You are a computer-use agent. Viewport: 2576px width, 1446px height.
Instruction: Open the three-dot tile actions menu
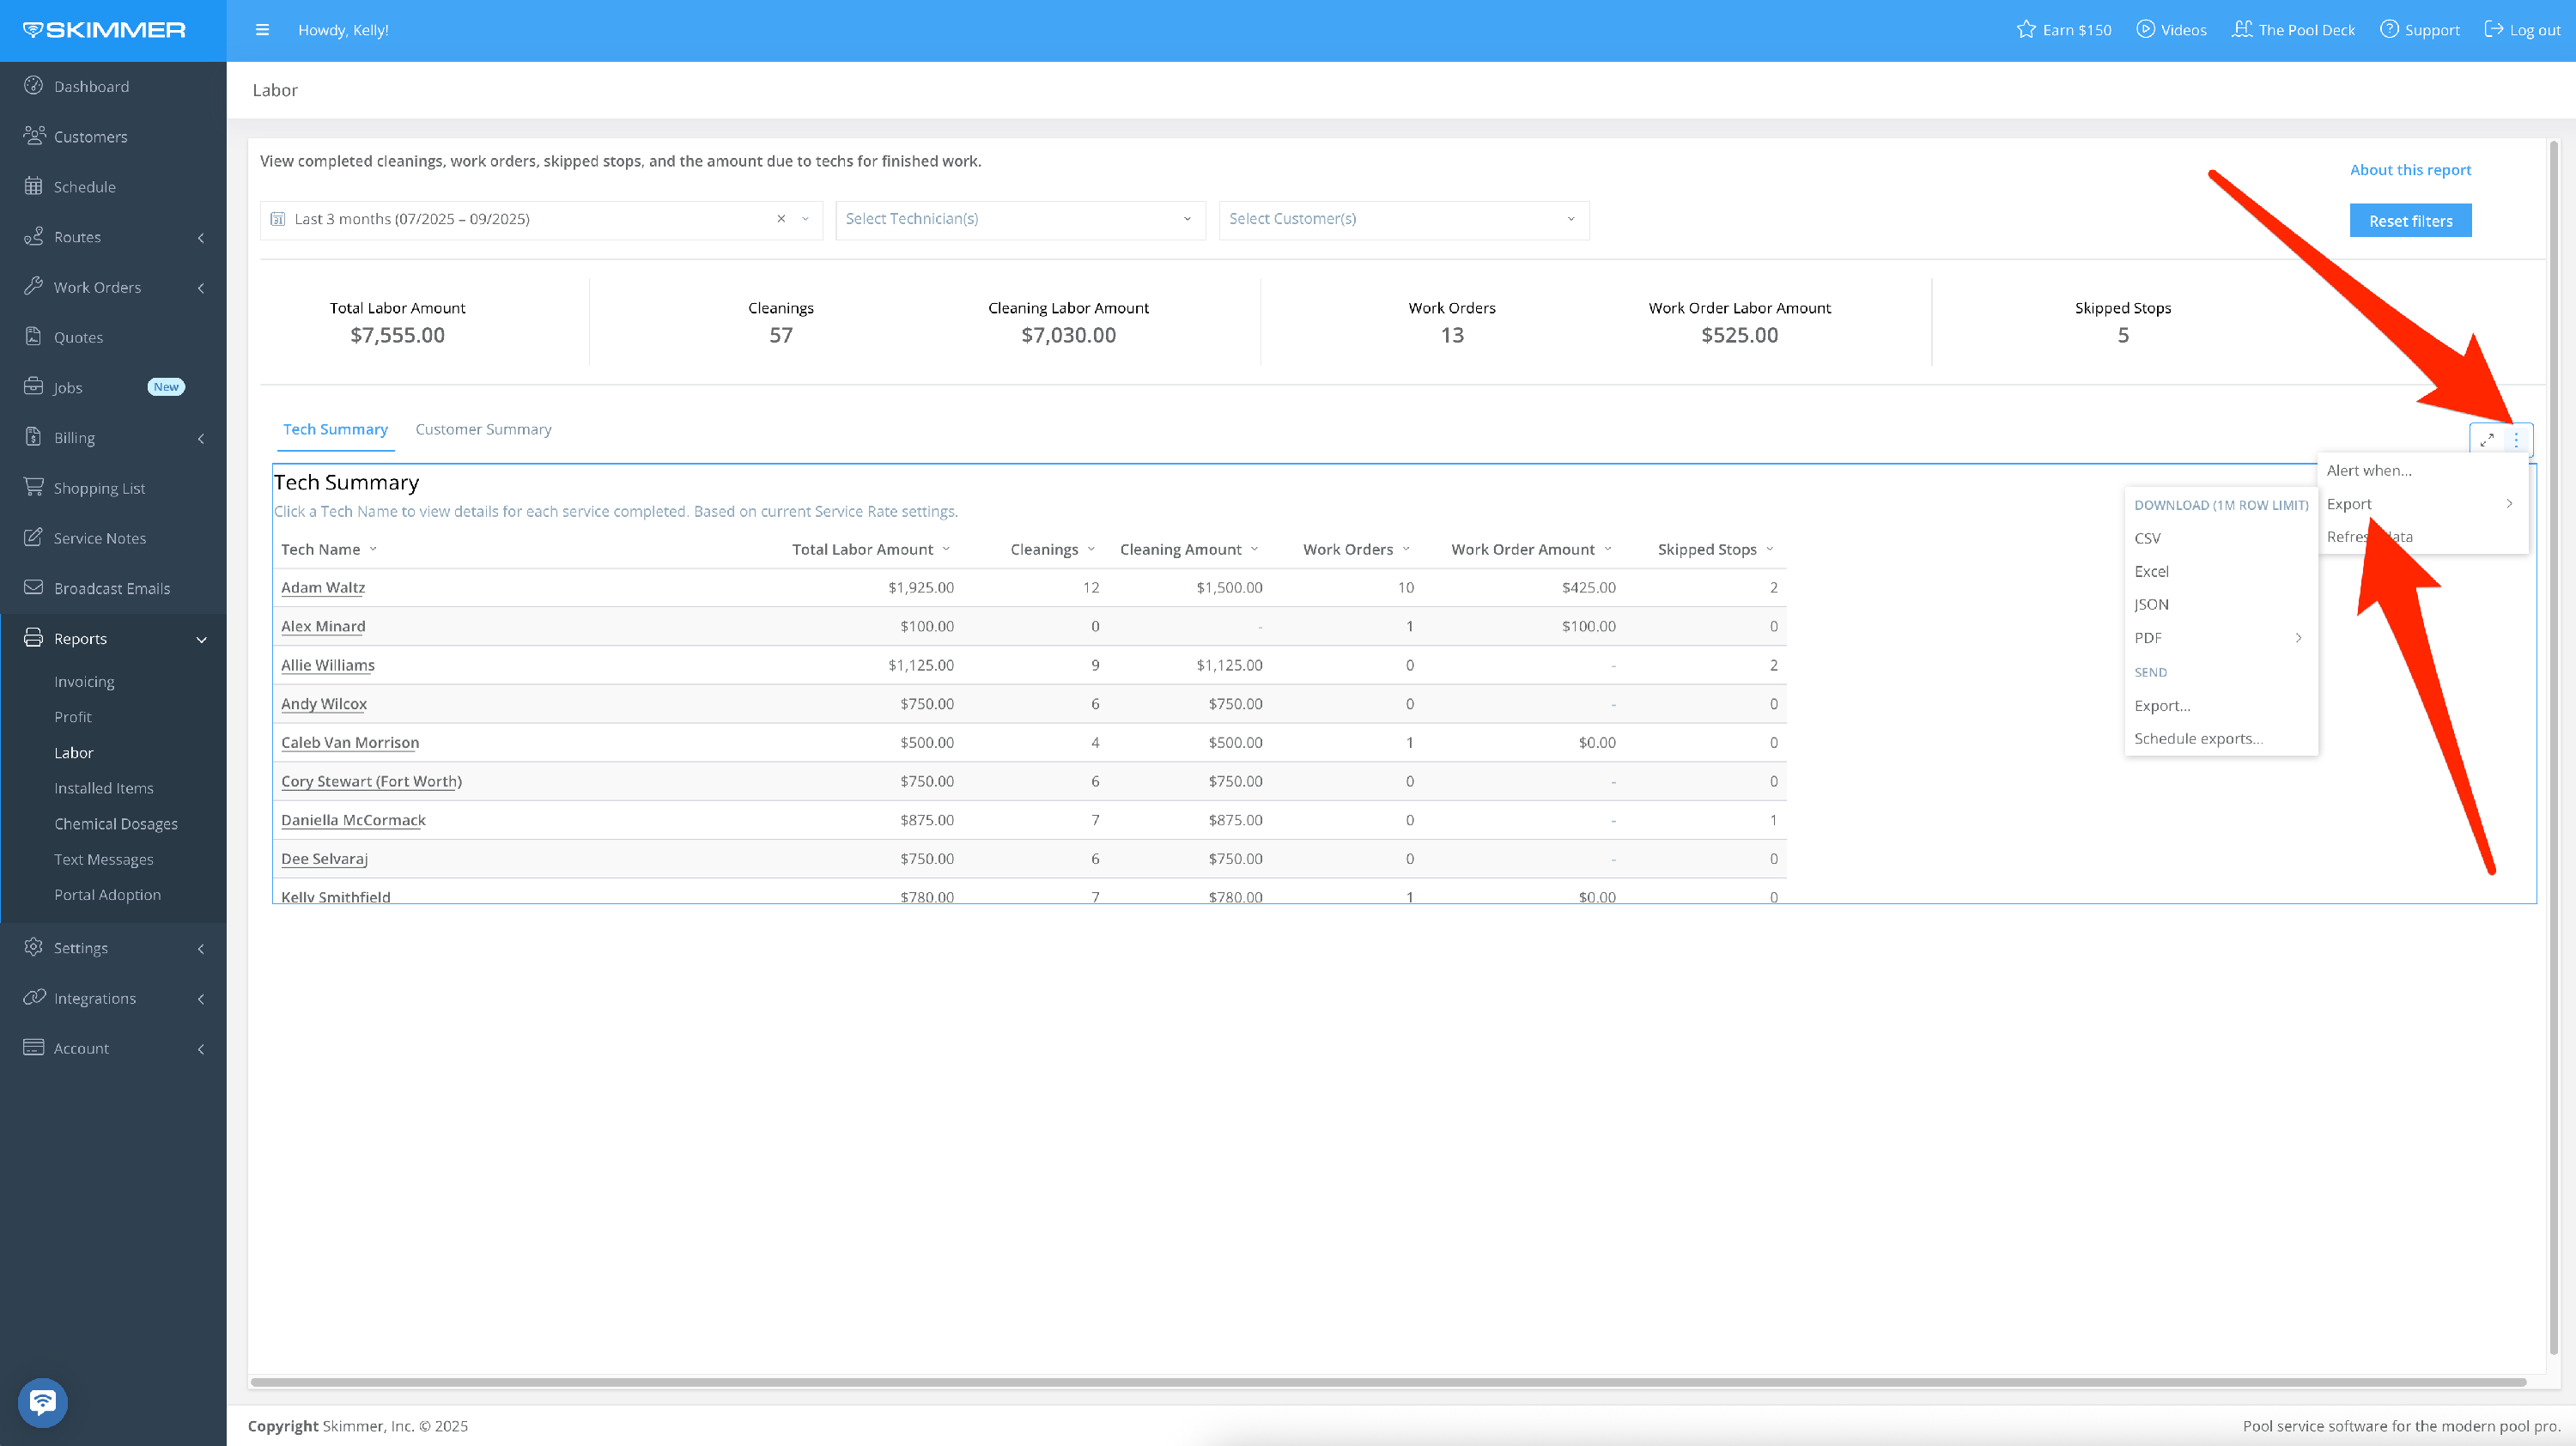[2516, 440]
